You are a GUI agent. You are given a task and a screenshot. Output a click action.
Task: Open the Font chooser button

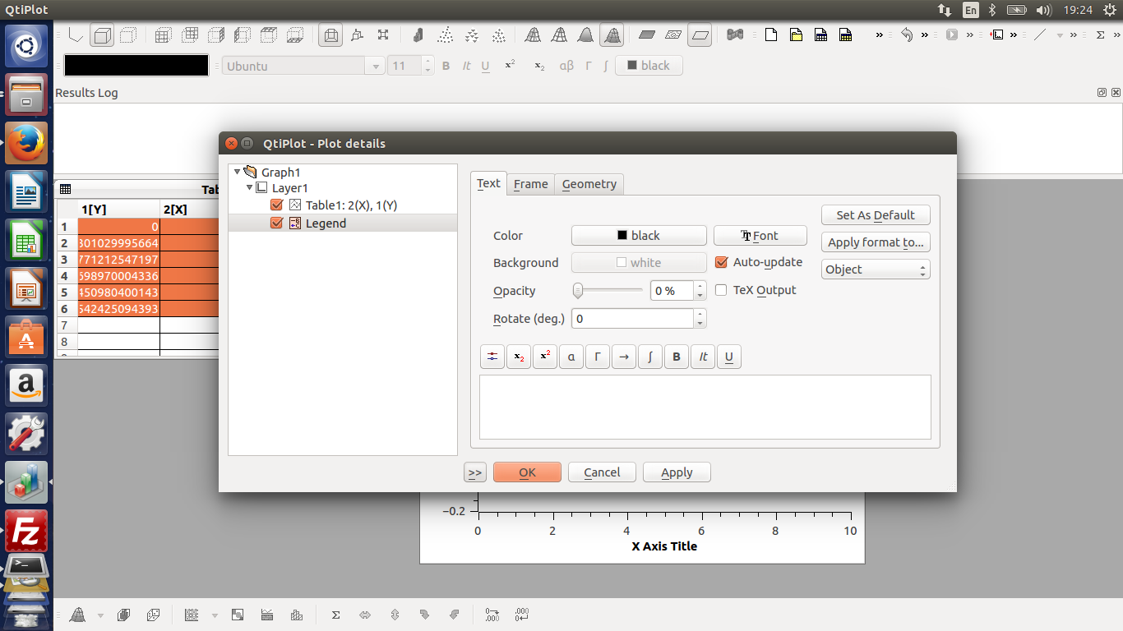(x=760, y=236)
